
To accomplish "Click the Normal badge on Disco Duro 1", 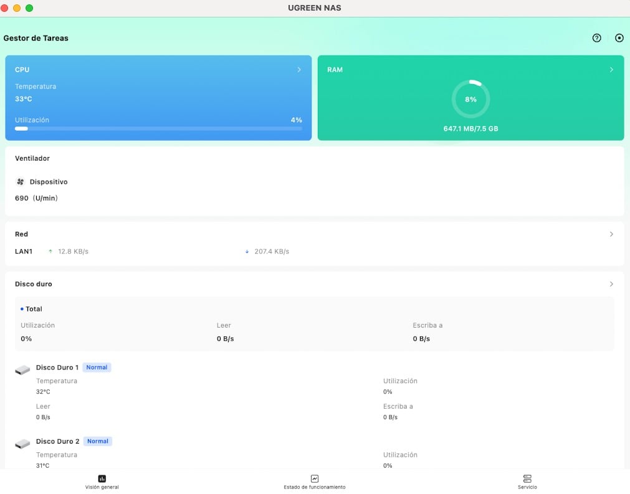I will pos(97,368).
